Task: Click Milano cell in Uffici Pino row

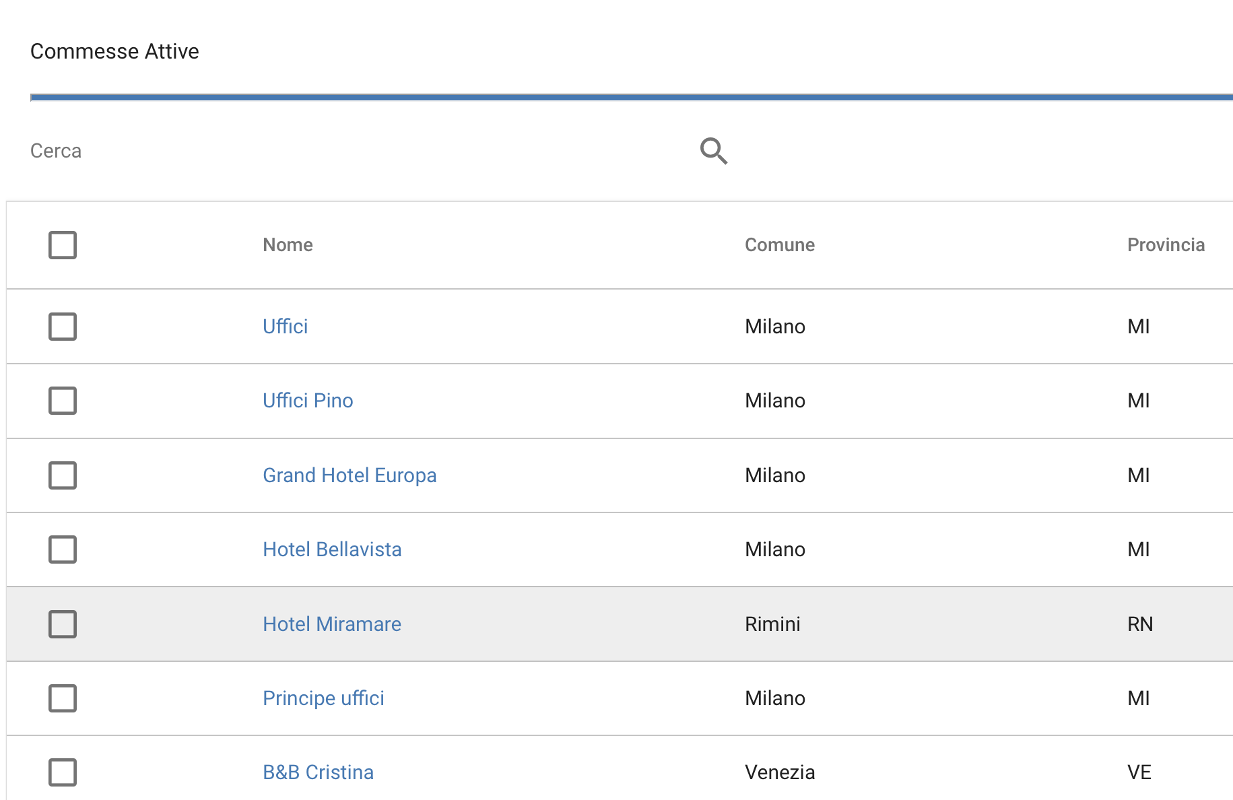Action: click(x=775, y=401)
